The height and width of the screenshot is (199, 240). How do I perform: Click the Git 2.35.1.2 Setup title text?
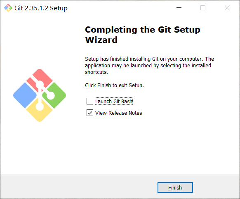41,8
